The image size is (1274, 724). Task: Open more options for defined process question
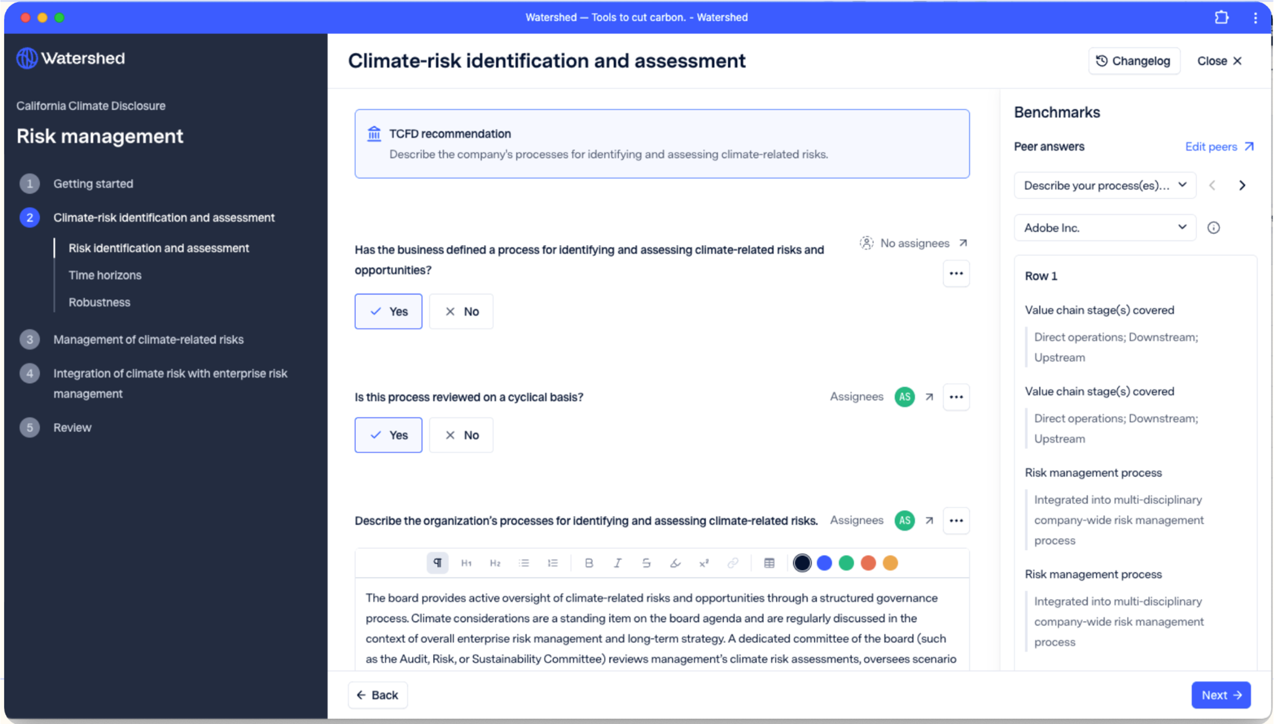(956, 274)
